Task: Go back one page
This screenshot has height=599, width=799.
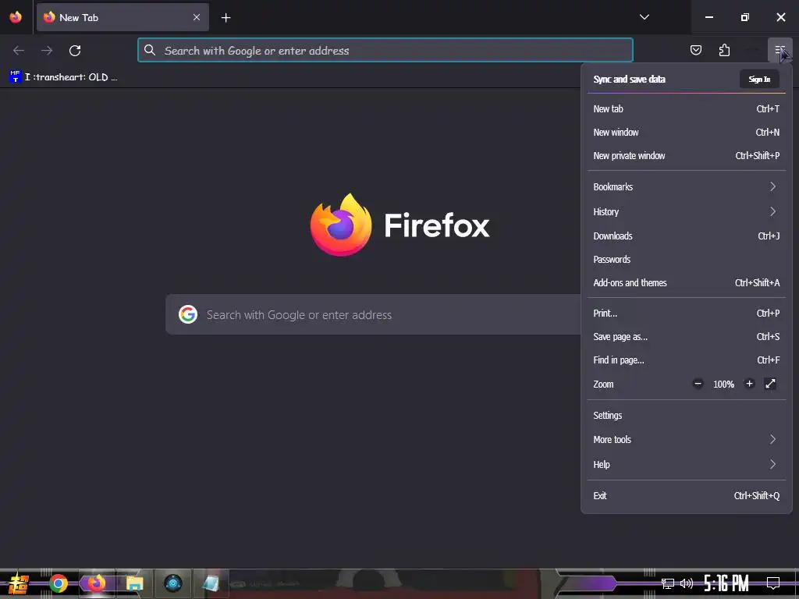Action: point(19,51)
